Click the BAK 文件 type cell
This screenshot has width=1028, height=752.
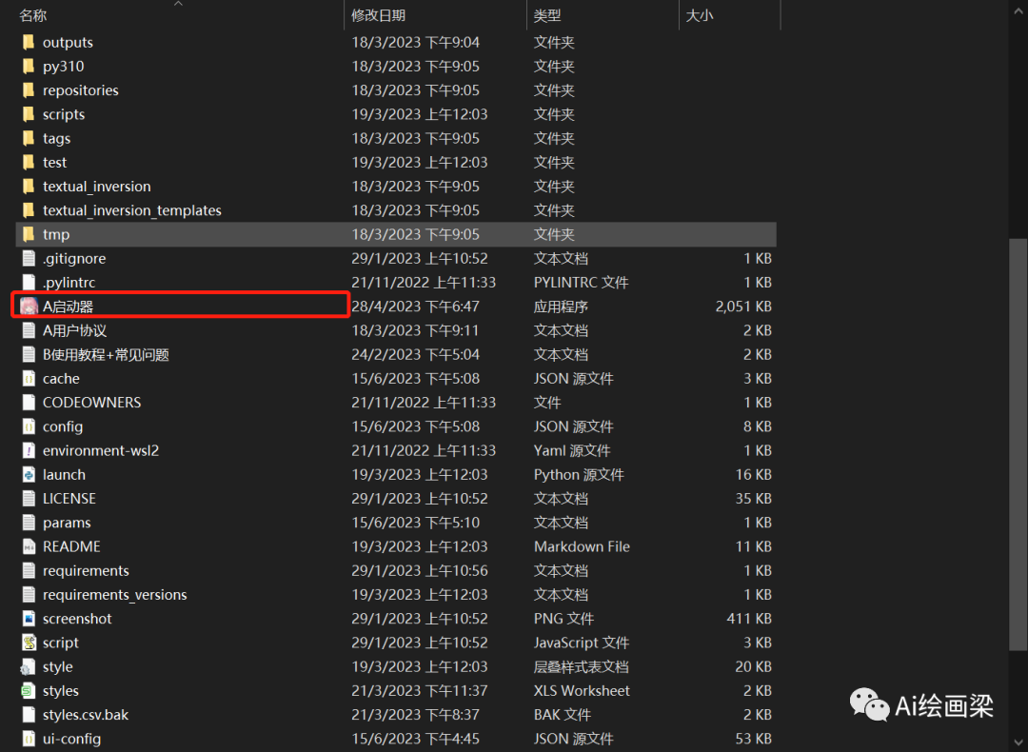[x=563, y=715]
